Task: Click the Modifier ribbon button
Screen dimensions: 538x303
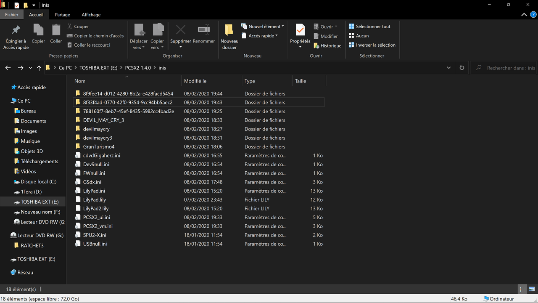Action: pos(325,36)
